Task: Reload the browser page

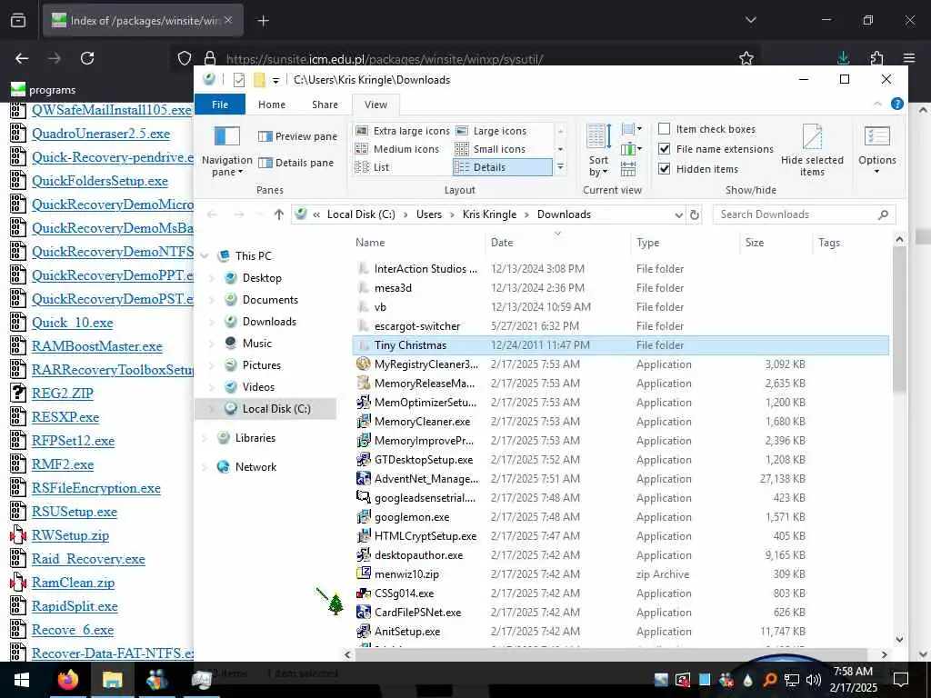Action: tap(87, 58)
